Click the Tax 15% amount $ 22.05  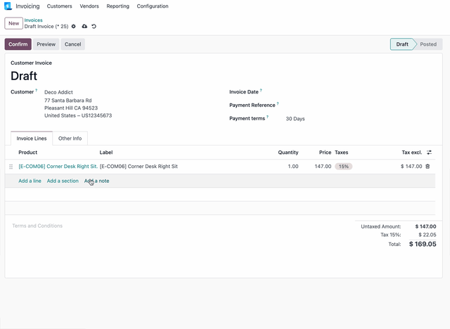(x=427, y=235)
